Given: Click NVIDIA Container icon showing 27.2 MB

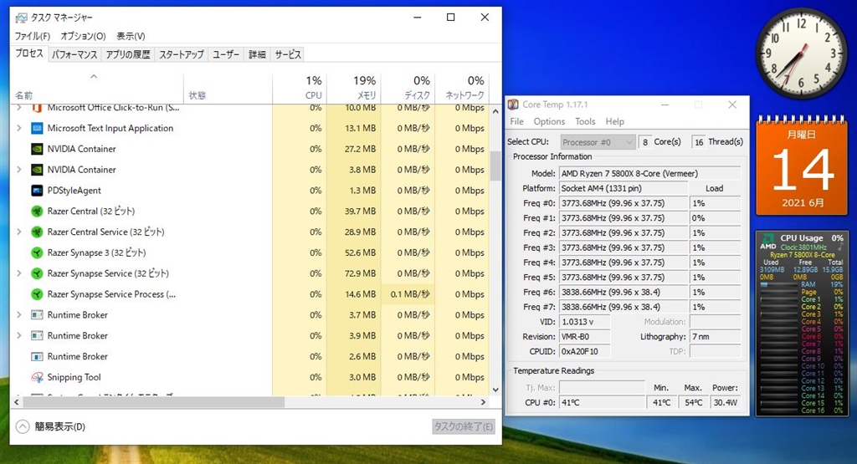Looking at the screenshot, I should click(37, 149).
